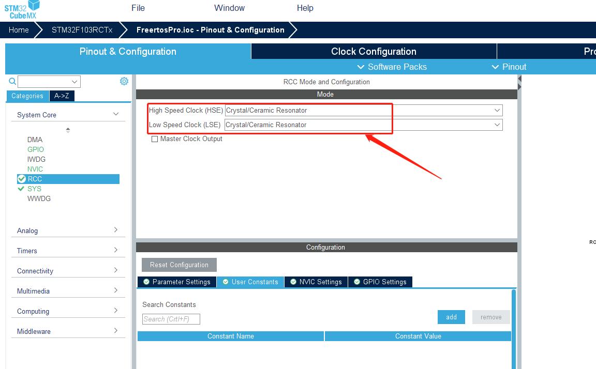Click the FreertosPro.ioc breadcrumb

click(x=210, y=30)
